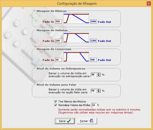This screenshot has width=153, height=130.
Task: Click the normalization percent field showing 89
Action: [94, 105]
